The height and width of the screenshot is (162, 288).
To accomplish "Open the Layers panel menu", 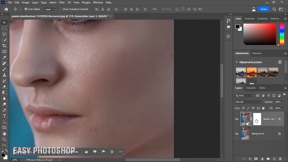I will click(285, 88).
